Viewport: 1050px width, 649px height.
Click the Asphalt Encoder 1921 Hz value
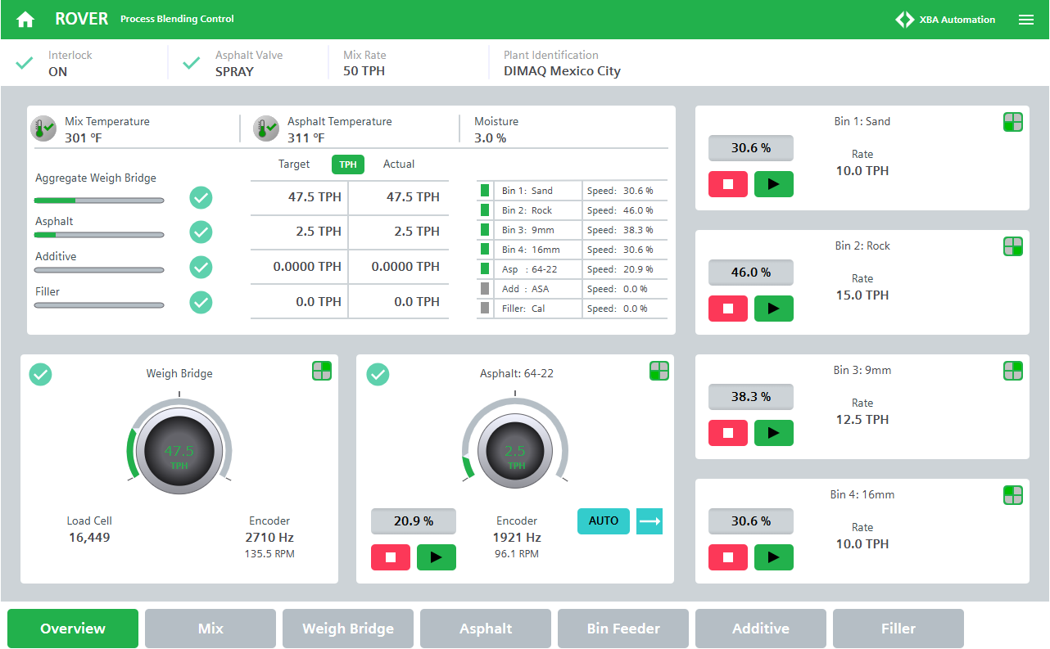[517, 538]
